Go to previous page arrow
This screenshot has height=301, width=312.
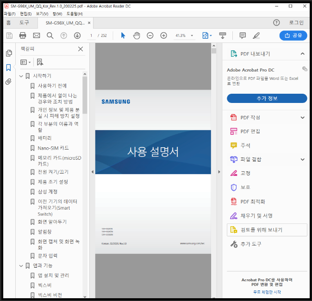point(64,36)
